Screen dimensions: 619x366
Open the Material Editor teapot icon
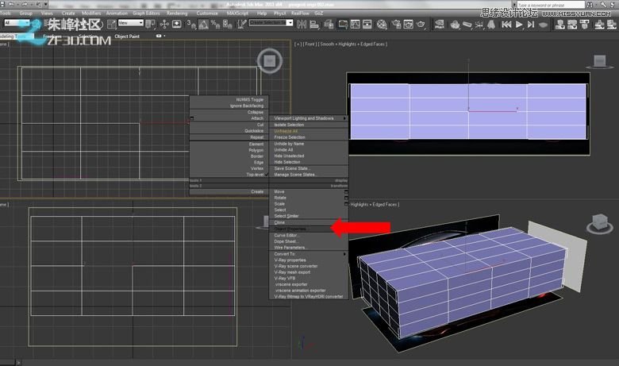pos(382,24)
